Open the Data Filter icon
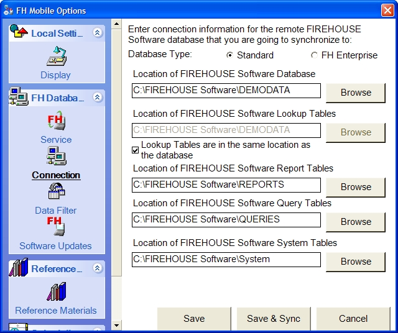This screenshot has width=398, height=333. (57, 191)
